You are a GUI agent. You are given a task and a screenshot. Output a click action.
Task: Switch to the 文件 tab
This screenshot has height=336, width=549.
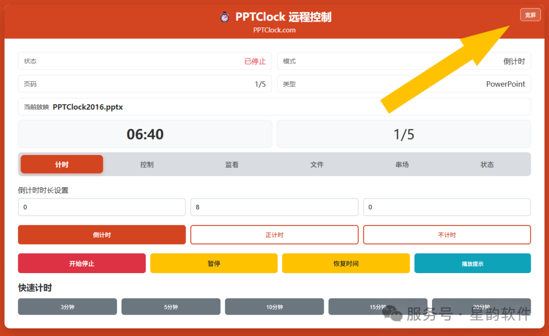click(x=317, y=164)
